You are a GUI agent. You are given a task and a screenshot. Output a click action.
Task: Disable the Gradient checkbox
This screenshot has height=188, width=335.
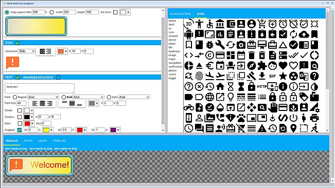(x=20, y=130)
